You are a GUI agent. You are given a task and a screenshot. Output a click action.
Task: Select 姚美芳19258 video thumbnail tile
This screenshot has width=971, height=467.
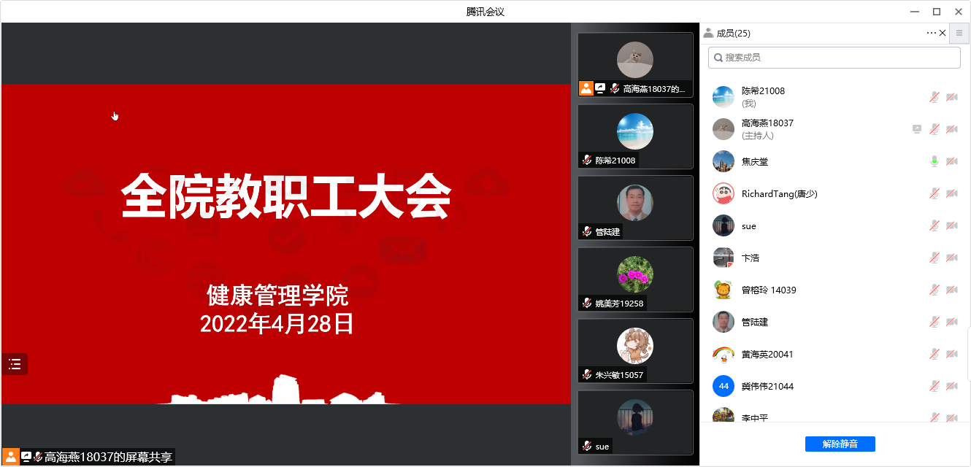(x=634, y=279)
